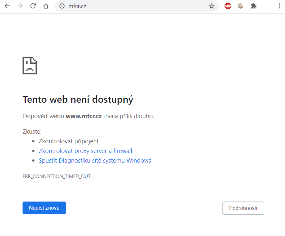Open the home page icon
The image size is (285, 236).
(46, 6)
